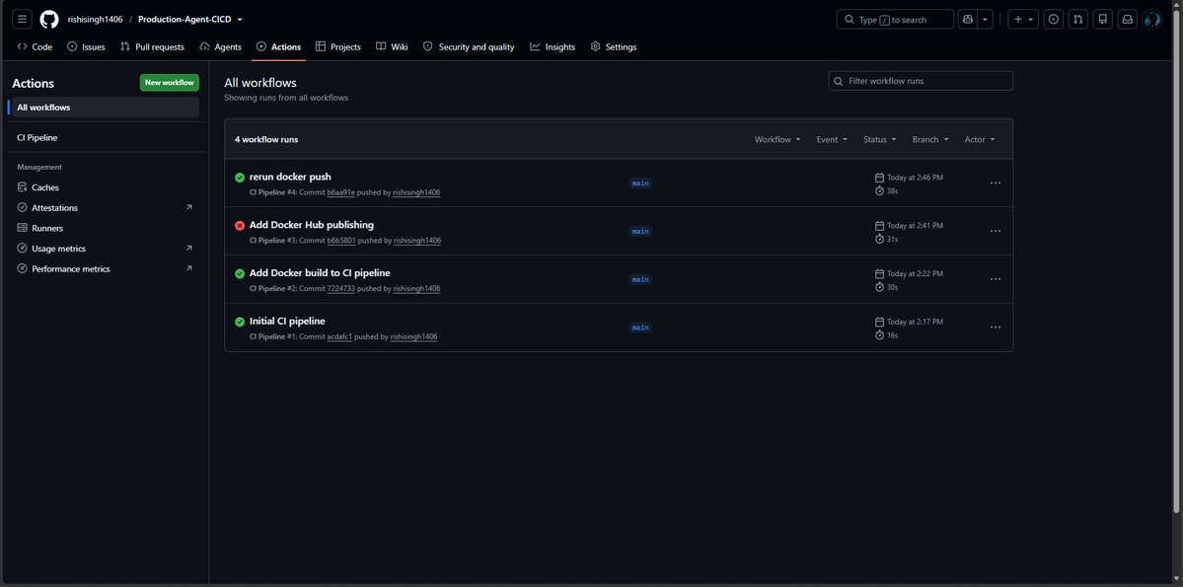Open the repository switcher dropdown caret
This screenshot has height=587, width=1183.
(x=240, y=20)
